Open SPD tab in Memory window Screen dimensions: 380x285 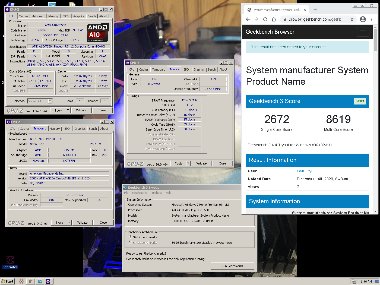(186, 69)
